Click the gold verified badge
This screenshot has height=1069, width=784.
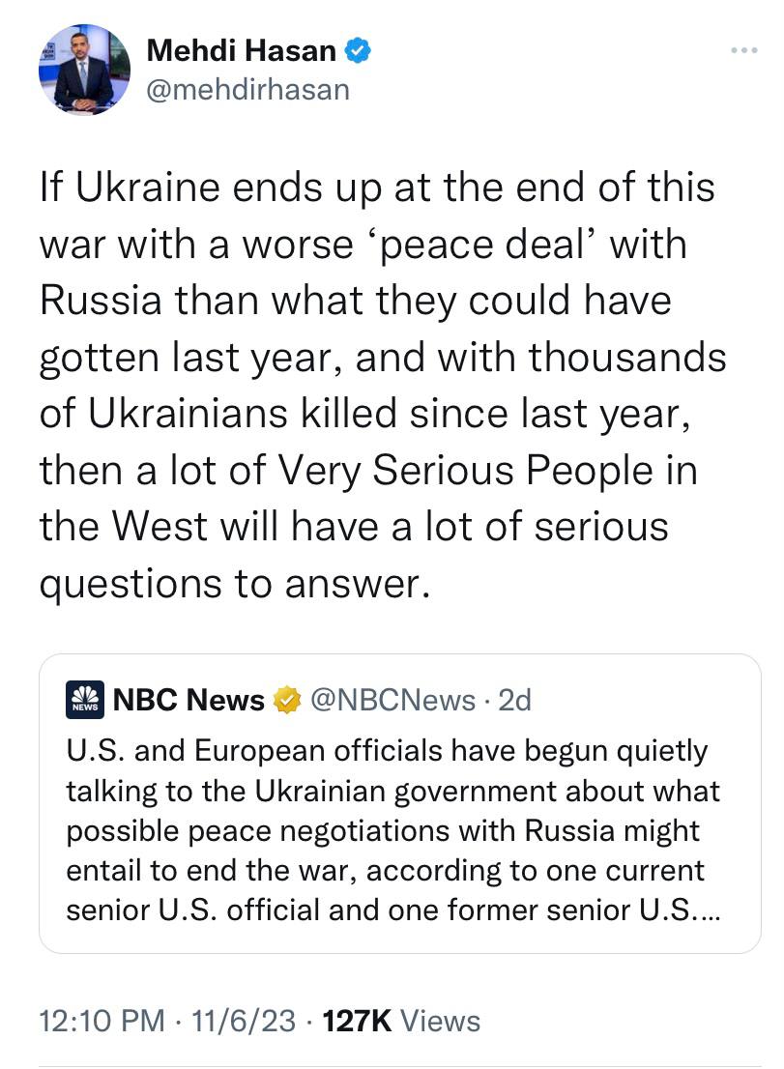click(286, 700)
